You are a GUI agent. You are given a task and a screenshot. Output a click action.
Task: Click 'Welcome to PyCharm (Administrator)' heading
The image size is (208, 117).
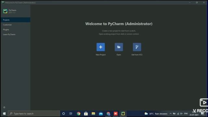point(119,24)
